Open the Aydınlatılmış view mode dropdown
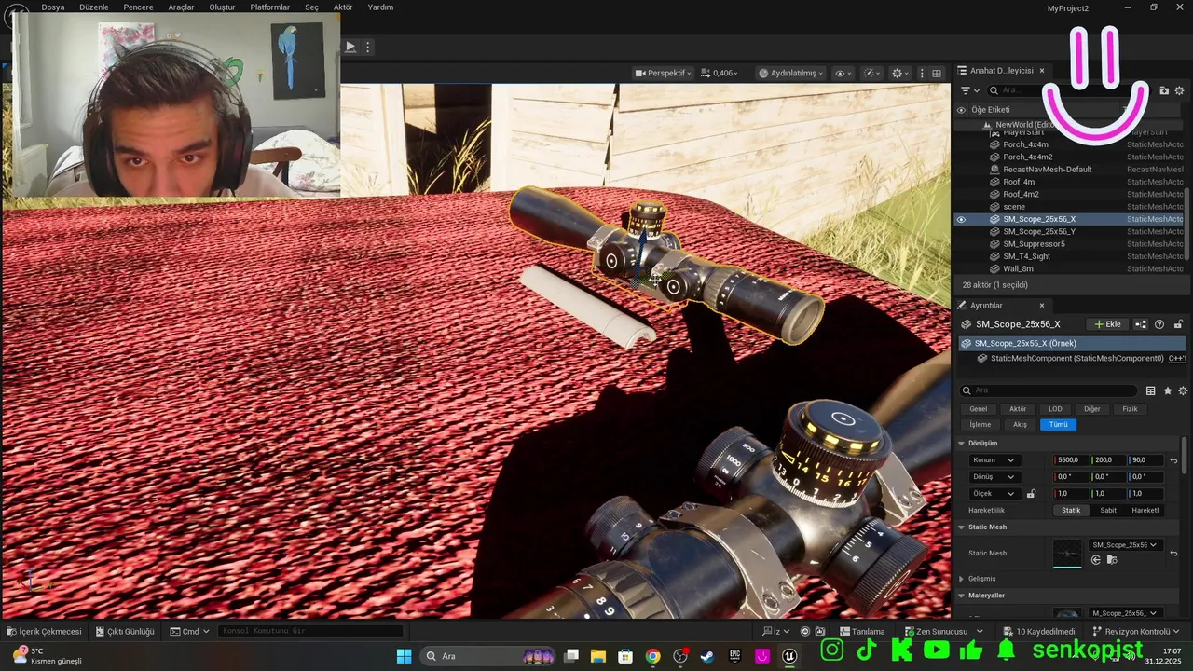Screen dimensions: 1193x671 [791, 73]
